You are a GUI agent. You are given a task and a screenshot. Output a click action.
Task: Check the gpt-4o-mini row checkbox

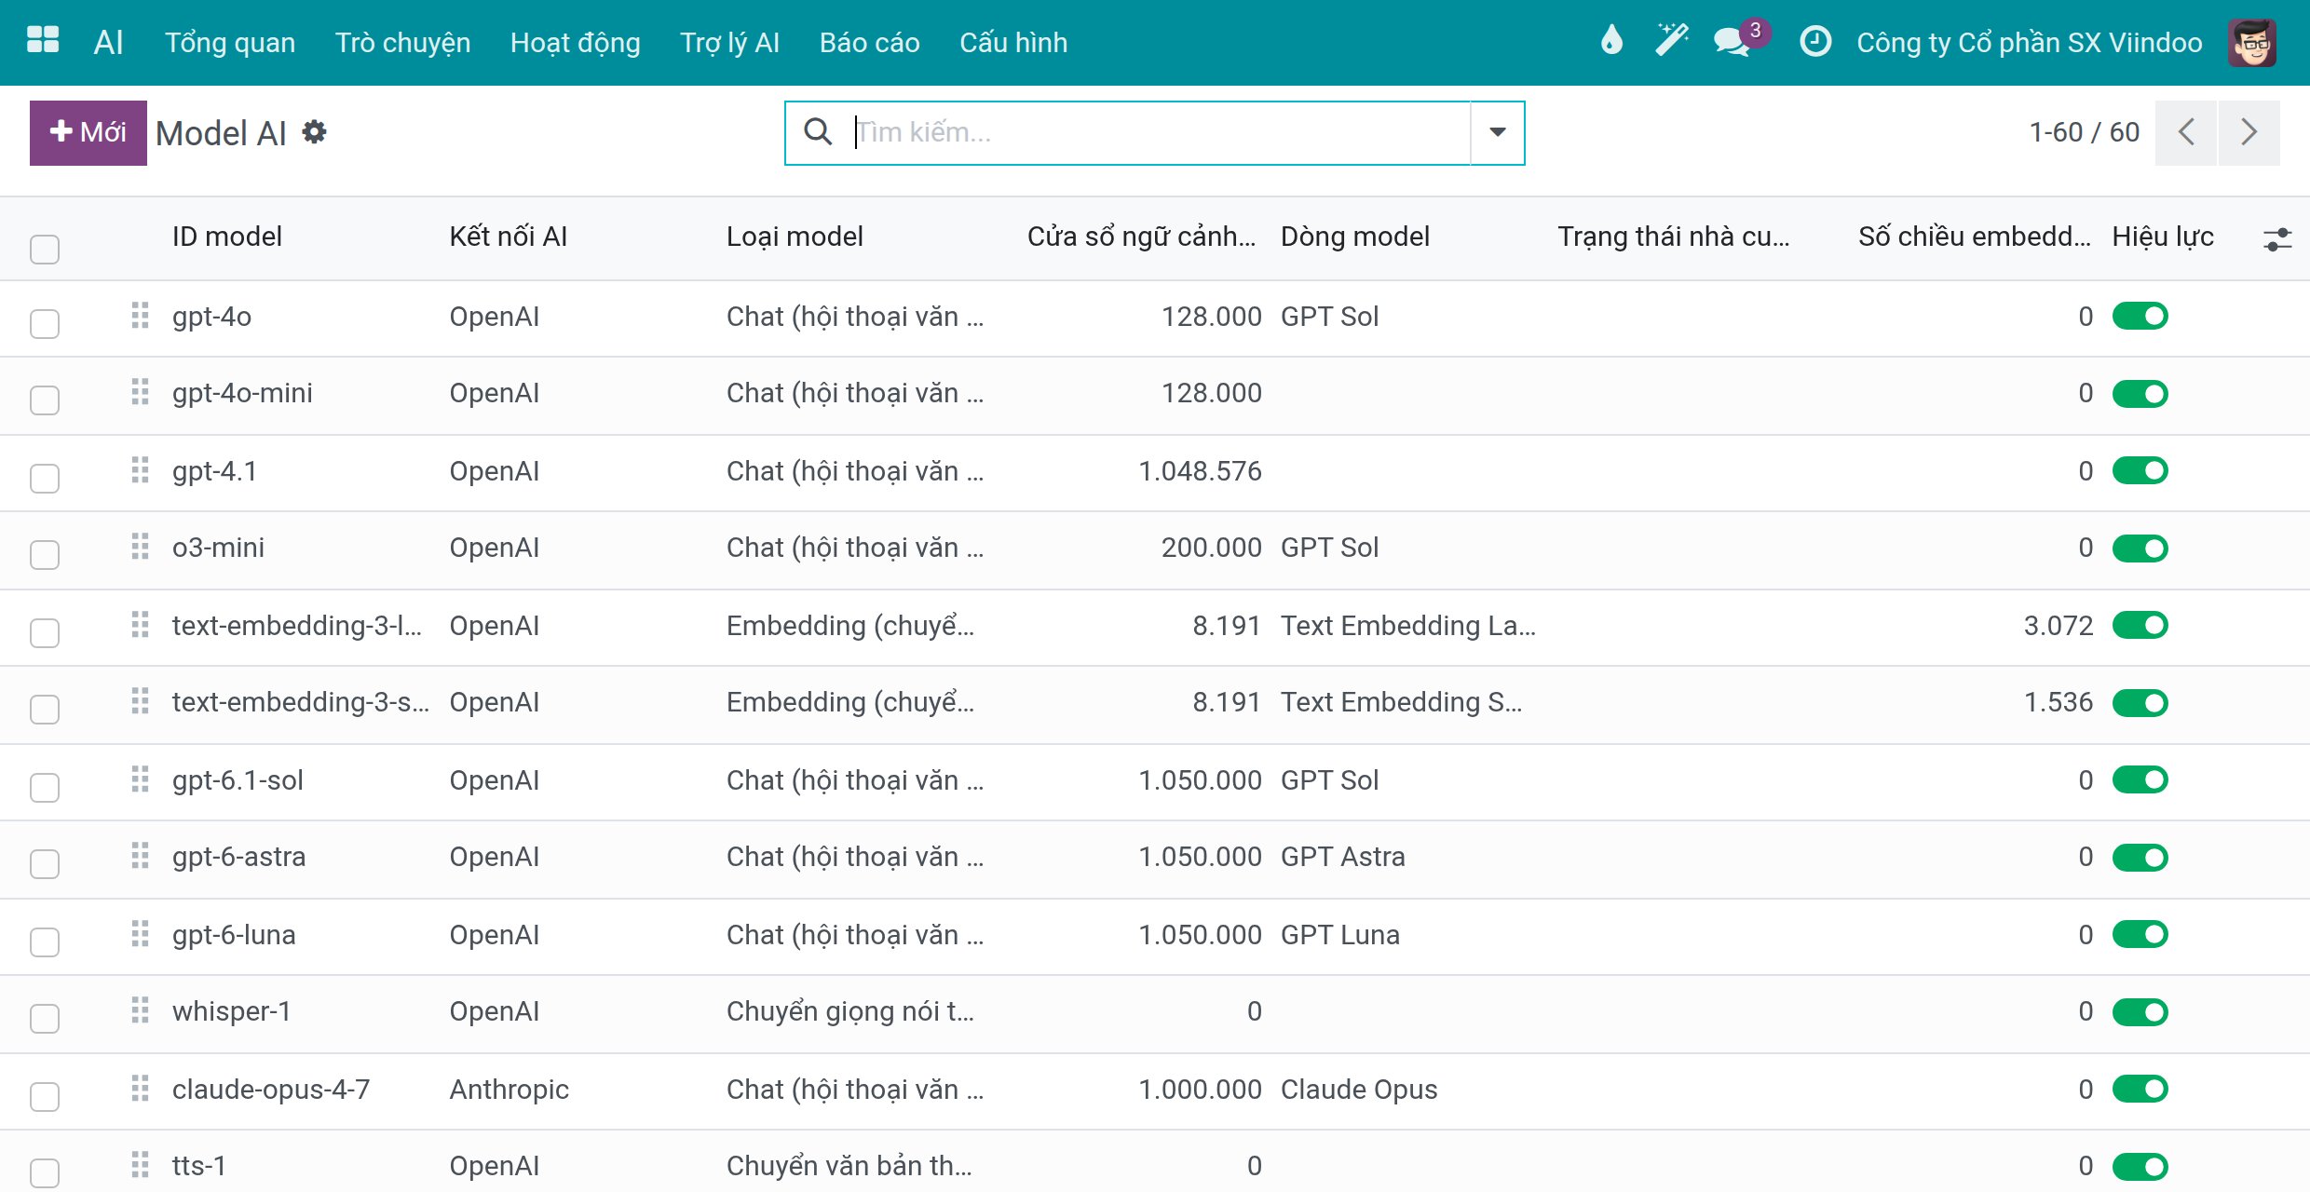pyautogui.click(x=45, y=400)
